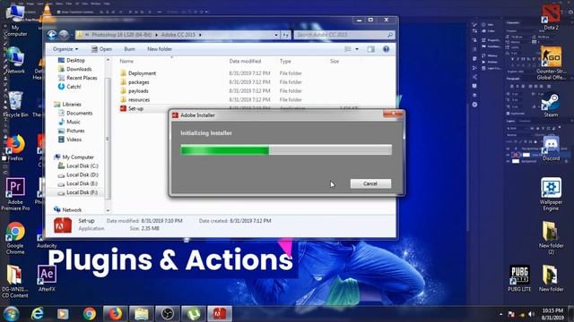Open the DG-WN31 CD Content desktop folder
574x322 pixels.
[x=15, y=282]
